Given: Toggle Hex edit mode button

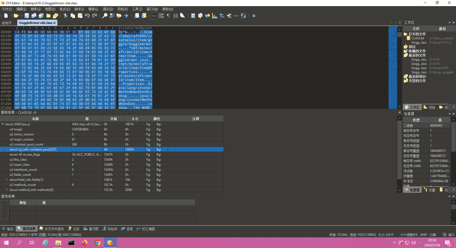Looking at the screenshot, I should (154, 16).
